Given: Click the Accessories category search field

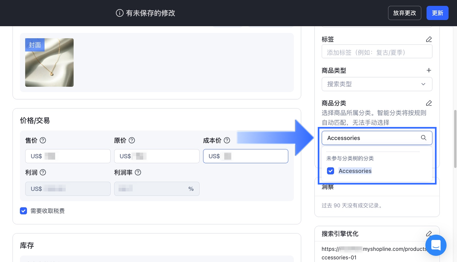Looking at the screenshot, I should [371, 138].
